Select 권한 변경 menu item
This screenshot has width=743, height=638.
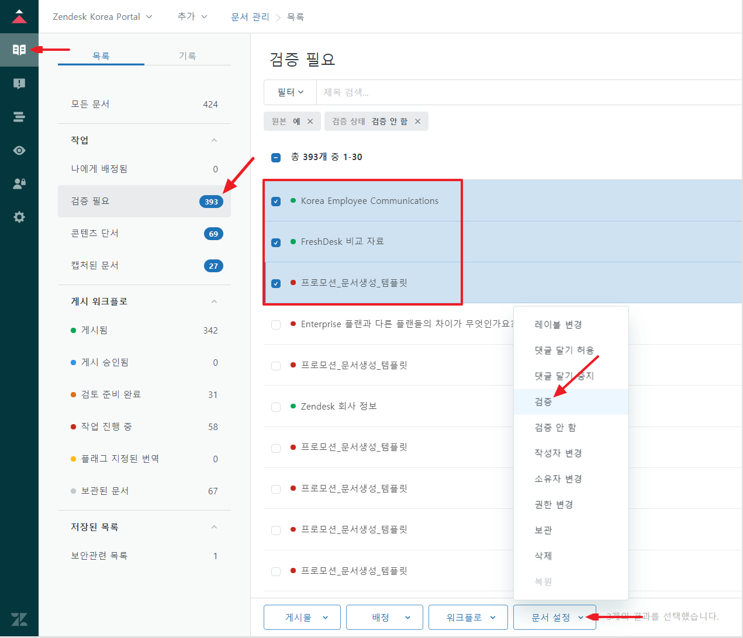coord(571,505)
